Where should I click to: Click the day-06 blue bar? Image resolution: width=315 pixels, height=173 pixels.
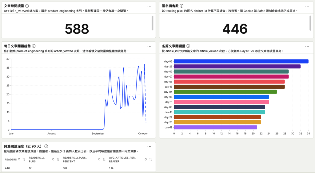click(241, 61)
